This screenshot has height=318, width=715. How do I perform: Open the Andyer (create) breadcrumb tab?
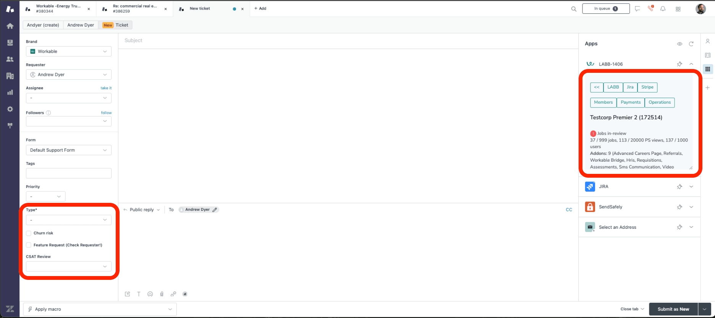click(43, 25)
